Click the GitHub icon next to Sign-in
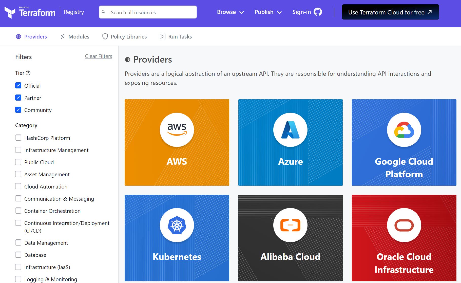This screenshot has height=283, width=461. [x=318, y=12]
